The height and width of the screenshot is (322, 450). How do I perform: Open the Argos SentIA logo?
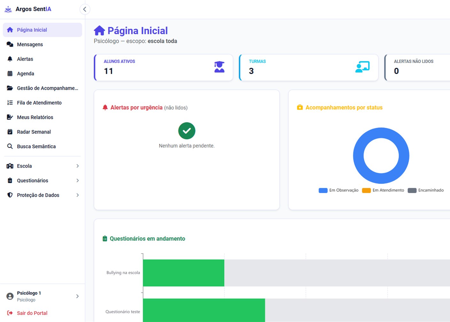pyautogui.click(x=28, y=9)
